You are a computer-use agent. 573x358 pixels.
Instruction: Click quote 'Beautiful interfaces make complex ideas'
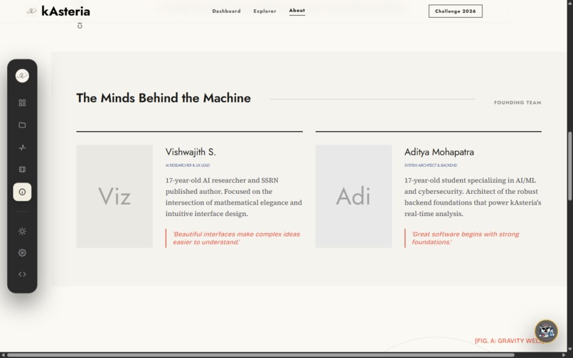click(236, 238)
